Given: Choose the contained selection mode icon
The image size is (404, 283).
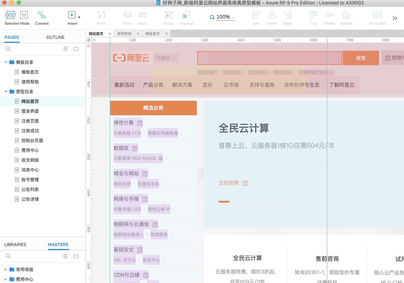Looking at the screenshot, I should pos(24,15).
